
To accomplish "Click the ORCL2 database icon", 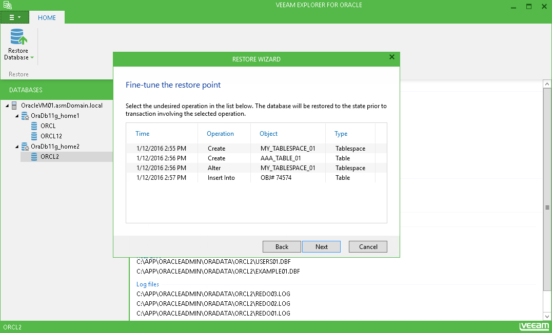I will pyautogui.click(x=34, y=157).
